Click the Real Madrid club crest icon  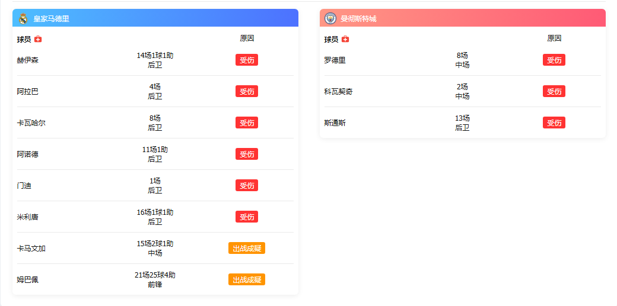point(23,18)
